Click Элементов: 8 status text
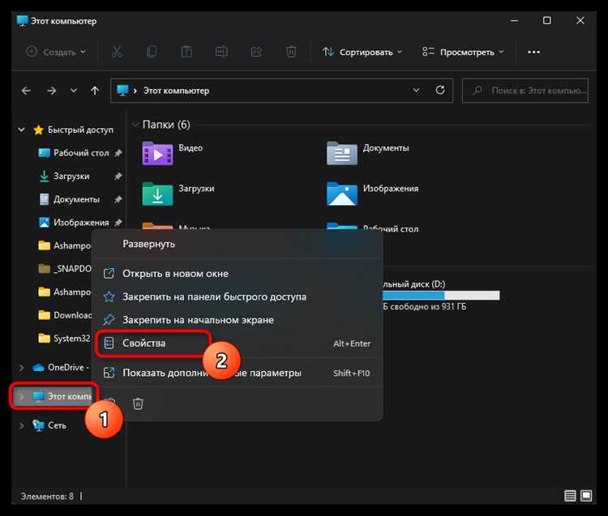 pos(47,497)
